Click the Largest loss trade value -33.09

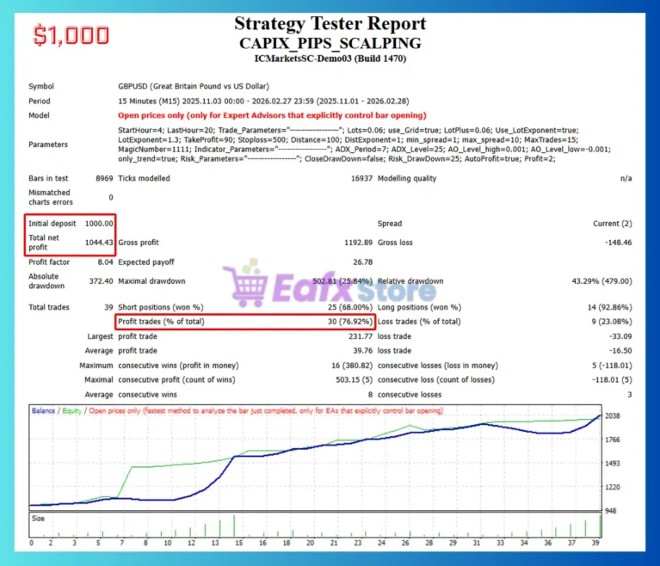tap(620, 336)
